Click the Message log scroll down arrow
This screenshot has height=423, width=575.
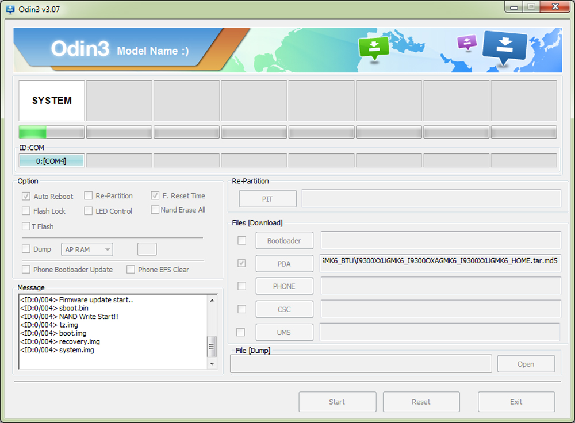(x=212, y=364)
